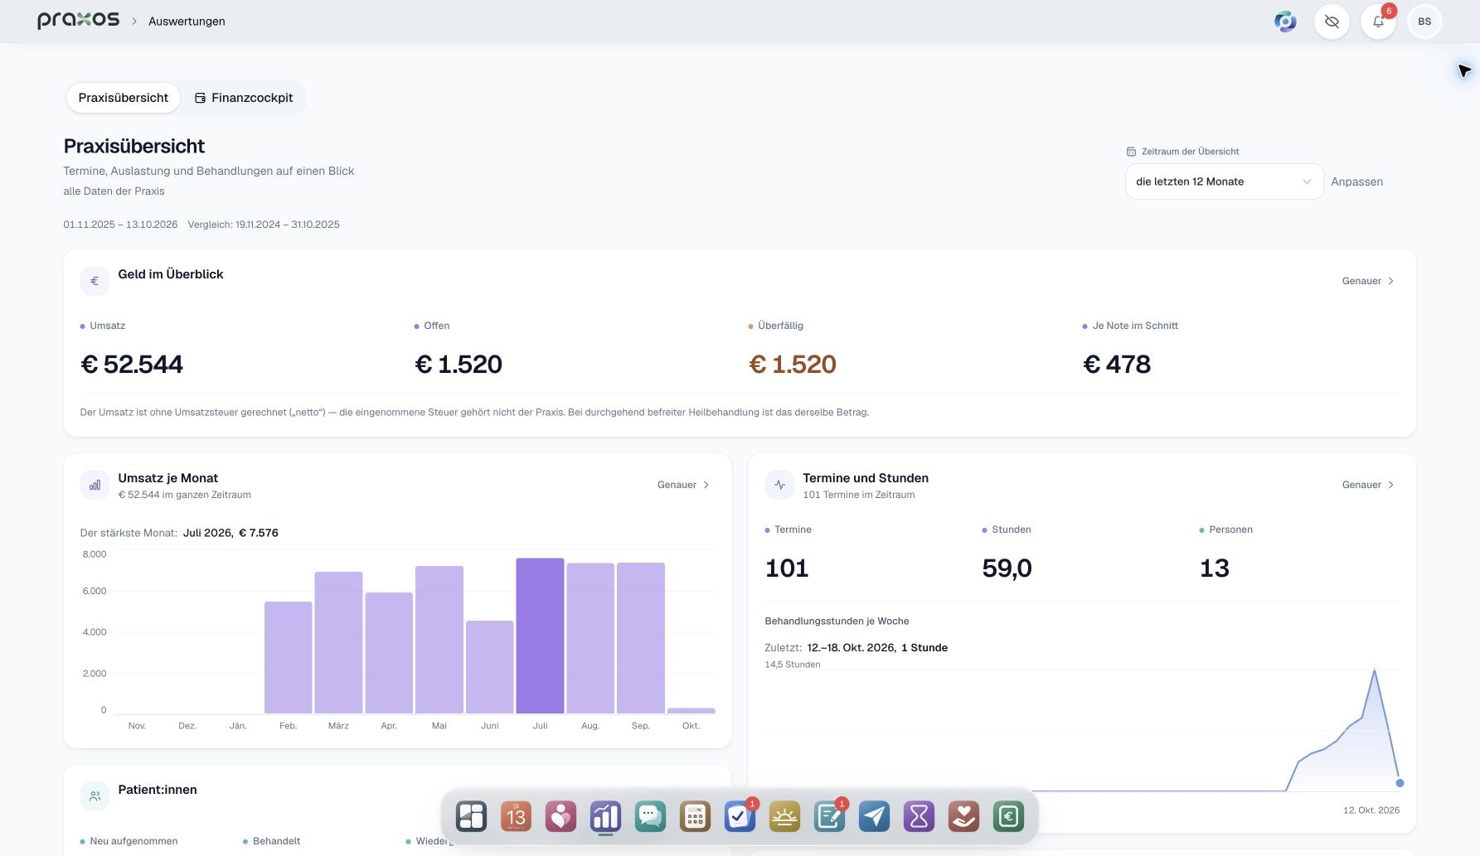Open Genauer in Termine und Stunden card
1480x856 pixels.
tap(1368, 485)
